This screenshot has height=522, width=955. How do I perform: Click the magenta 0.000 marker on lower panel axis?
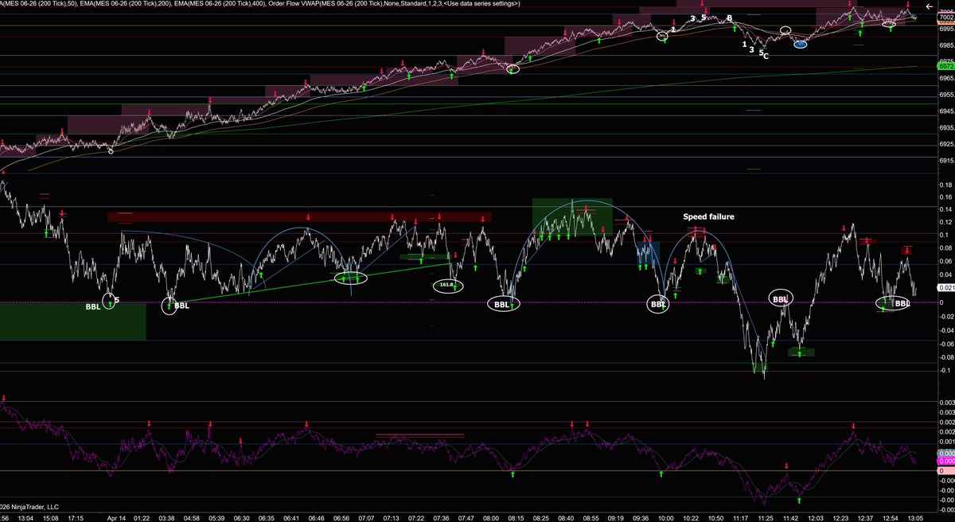click(x=945, y=461)
